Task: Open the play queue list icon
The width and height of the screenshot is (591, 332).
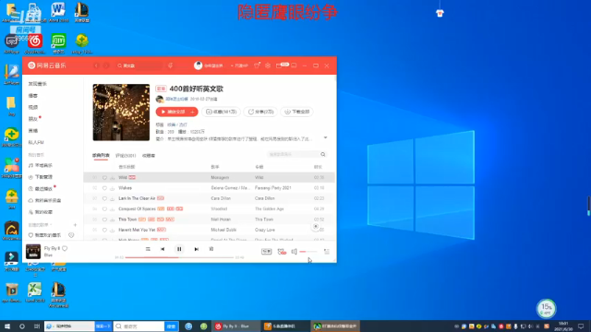Action: (326, 252)
